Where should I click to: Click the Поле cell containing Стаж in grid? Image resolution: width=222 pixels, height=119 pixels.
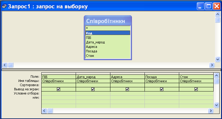[x=196, y=77]
